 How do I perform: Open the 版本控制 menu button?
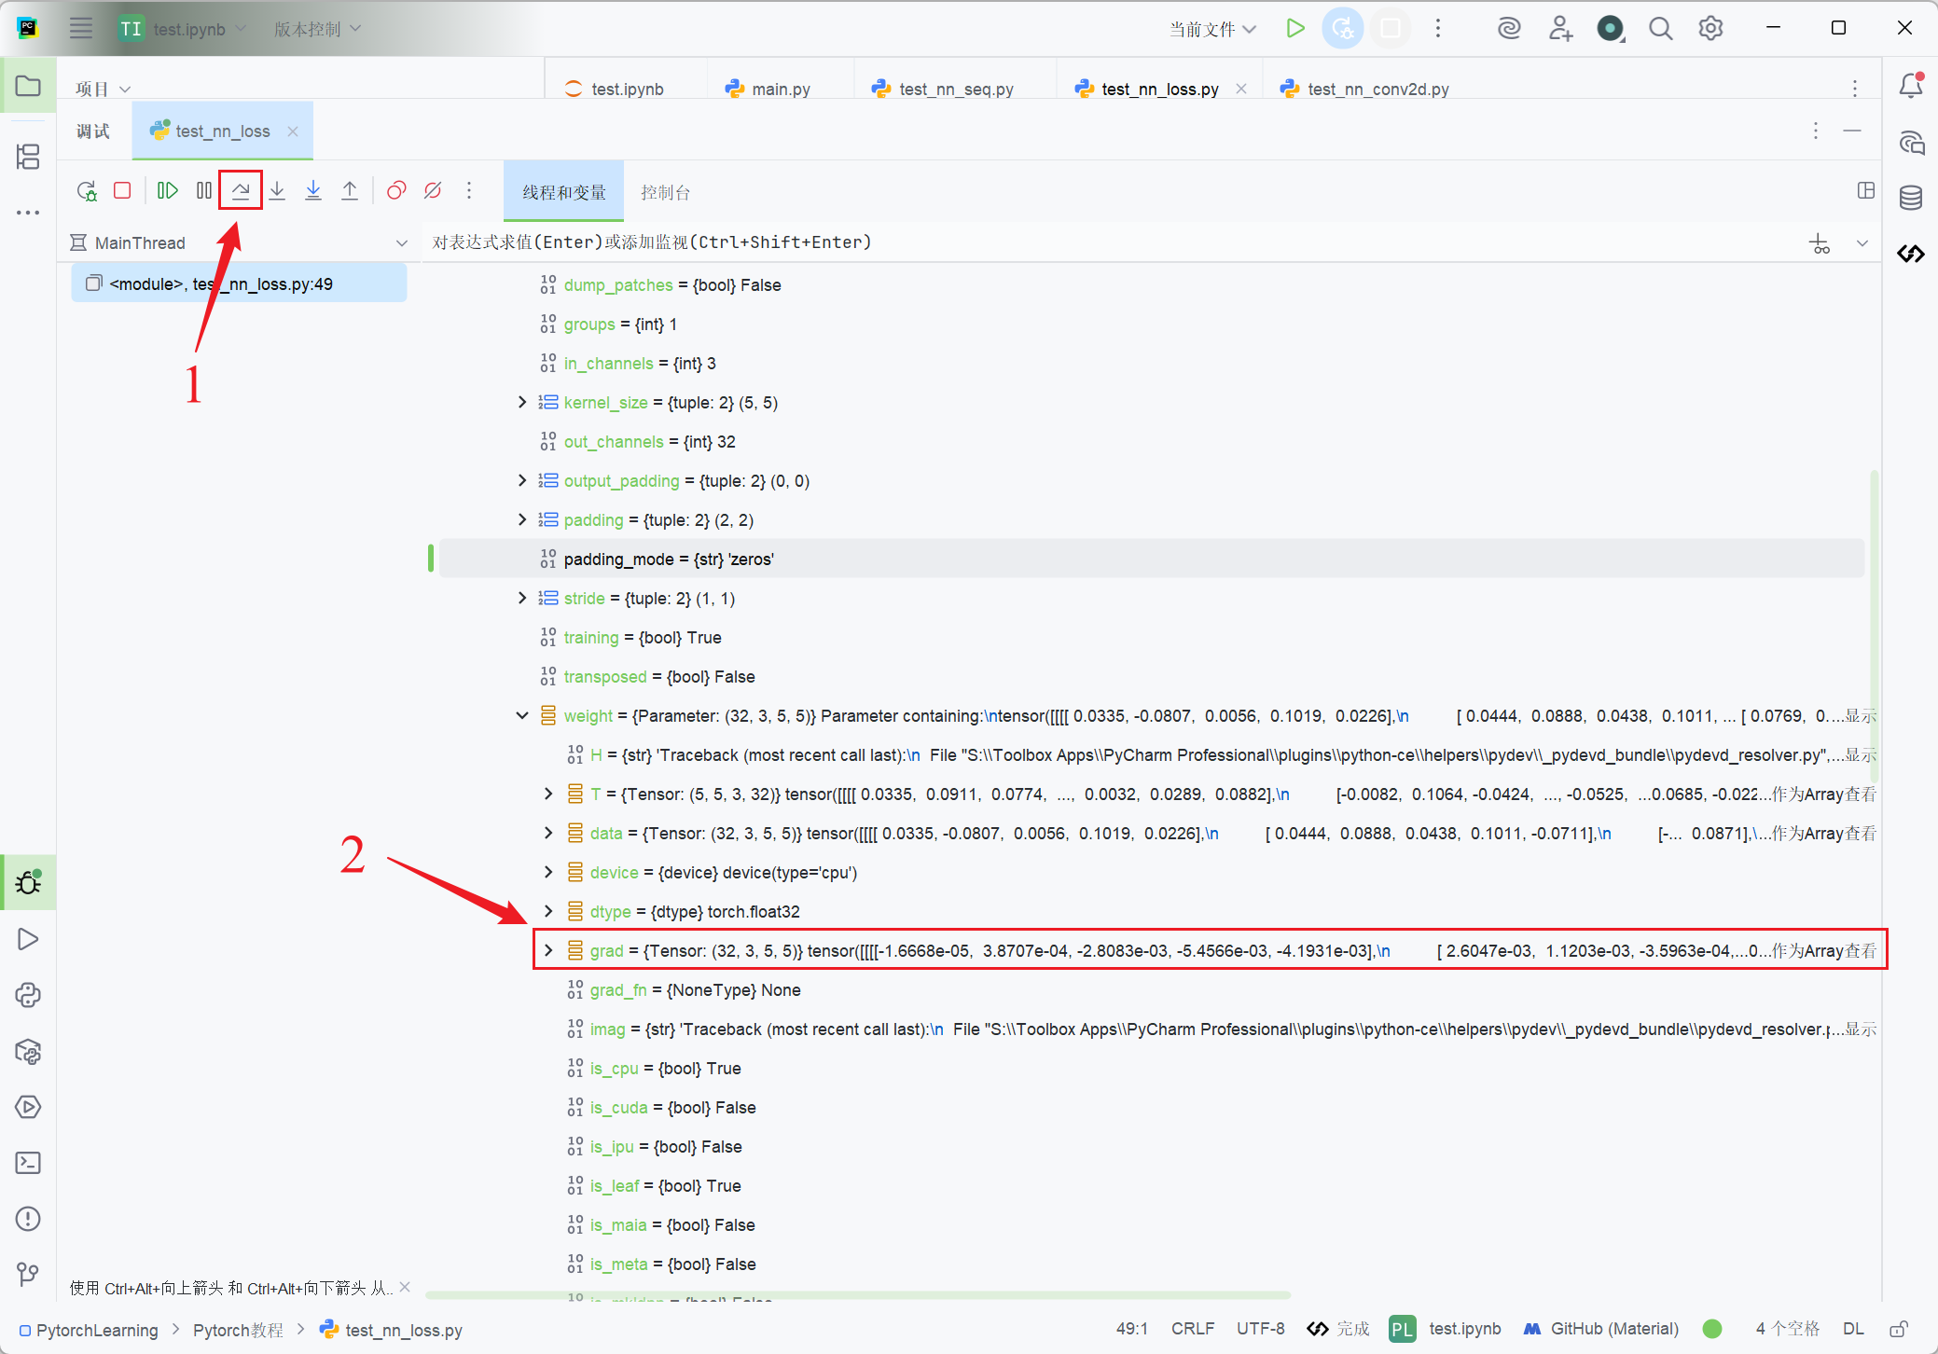317,29
